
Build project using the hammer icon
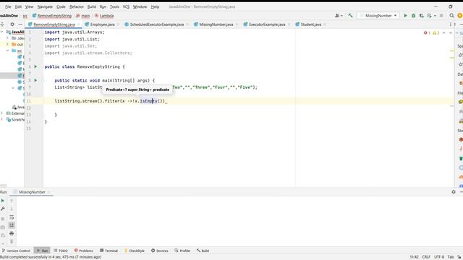(x=350, y=16)
